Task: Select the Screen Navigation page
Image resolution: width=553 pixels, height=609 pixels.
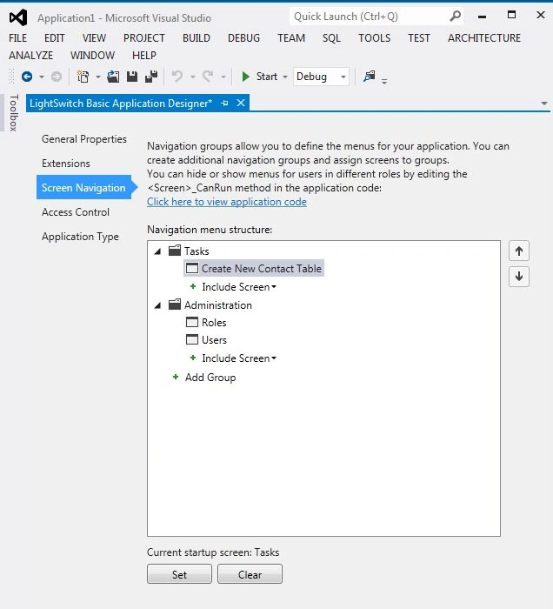Action: [x=84, y=187]
